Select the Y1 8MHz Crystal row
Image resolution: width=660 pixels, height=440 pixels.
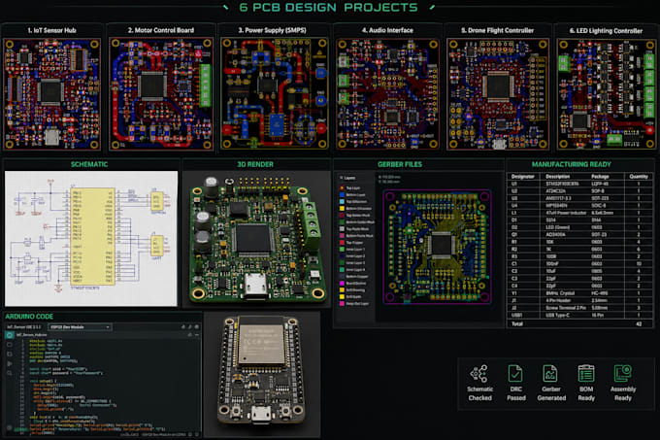pyautogui.click(x=580, y=293)
